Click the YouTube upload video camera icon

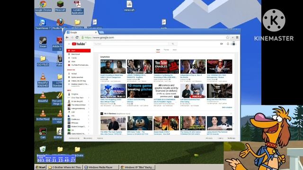click(x=222, y=44)
